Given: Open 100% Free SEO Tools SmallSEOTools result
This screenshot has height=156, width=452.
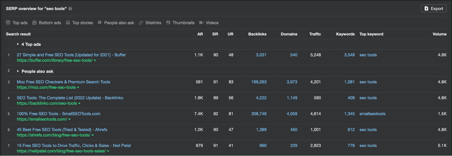Looking at the screenshot, I should [x=58, y=114].
